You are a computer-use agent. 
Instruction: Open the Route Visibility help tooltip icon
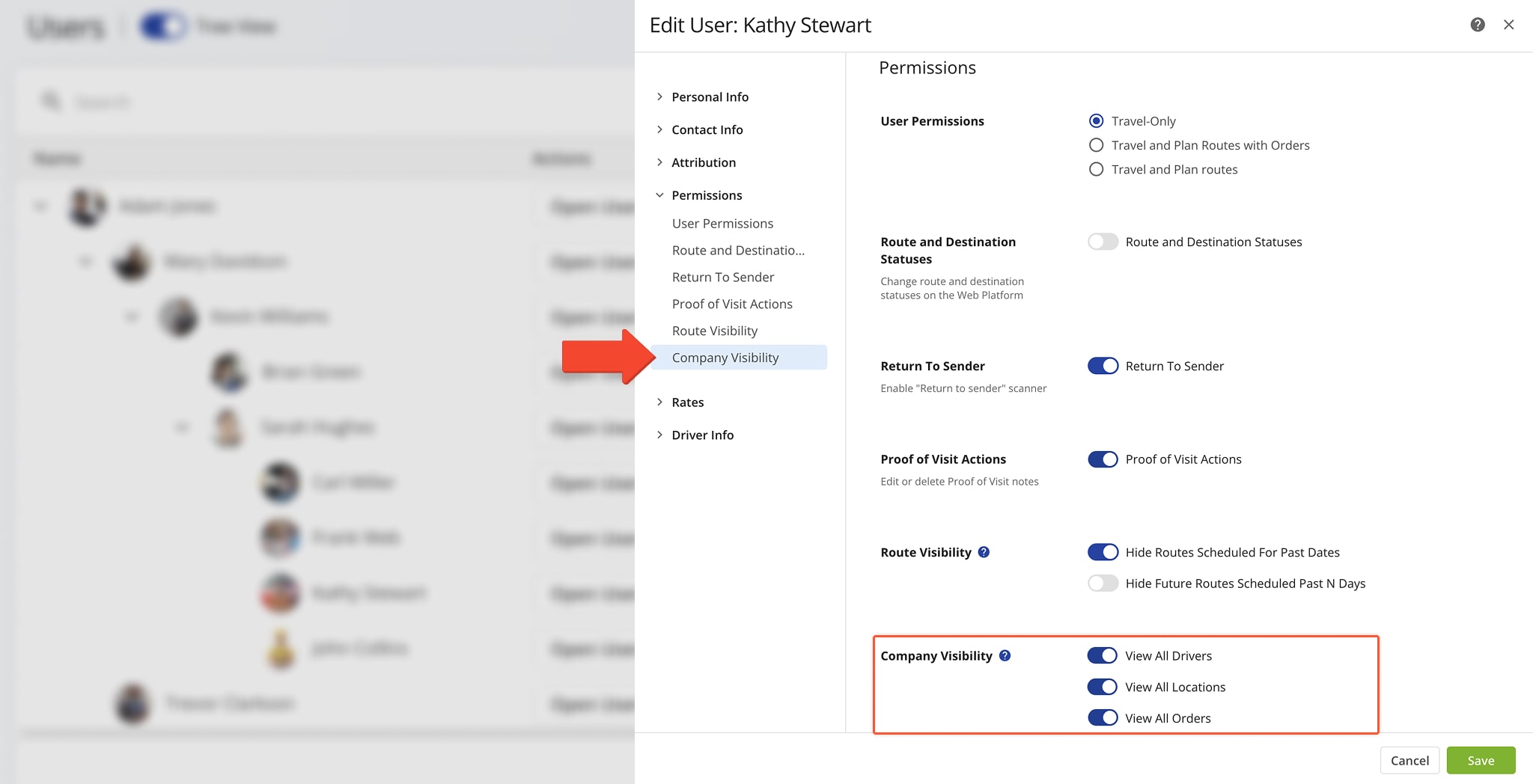point(983,552)
